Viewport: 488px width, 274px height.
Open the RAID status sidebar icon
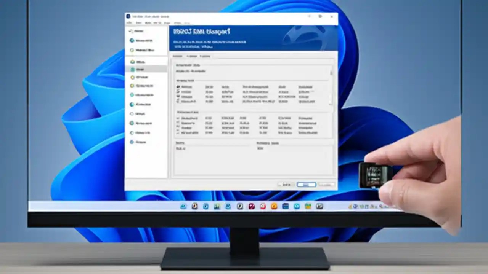pyautogui.click(x=132, y=41)
